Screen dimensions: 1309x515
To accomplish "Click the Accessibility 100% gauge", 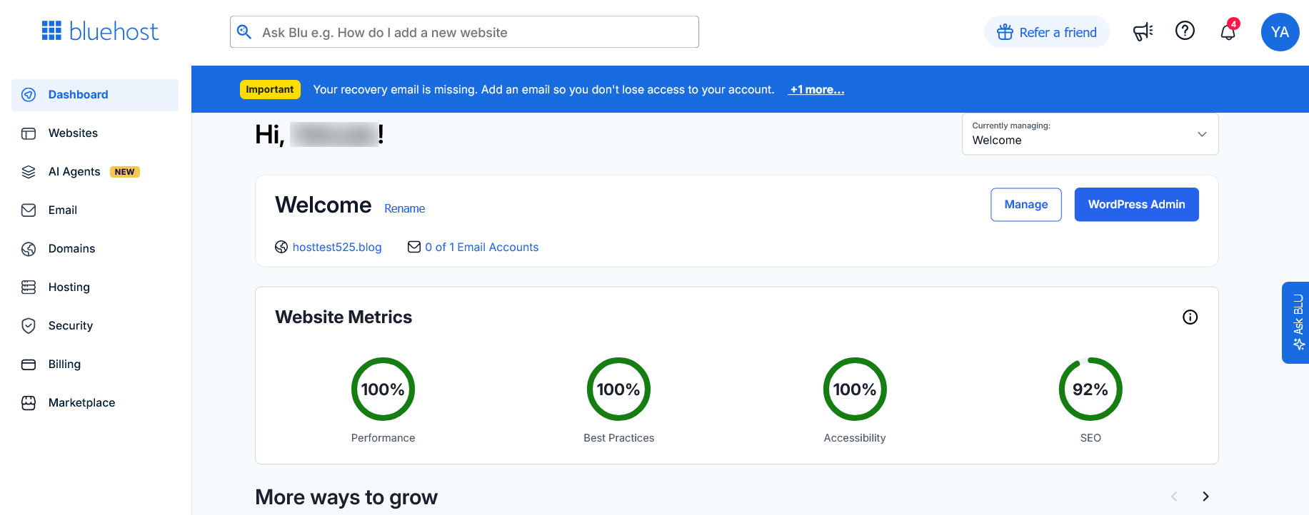I will coord(855,389).
